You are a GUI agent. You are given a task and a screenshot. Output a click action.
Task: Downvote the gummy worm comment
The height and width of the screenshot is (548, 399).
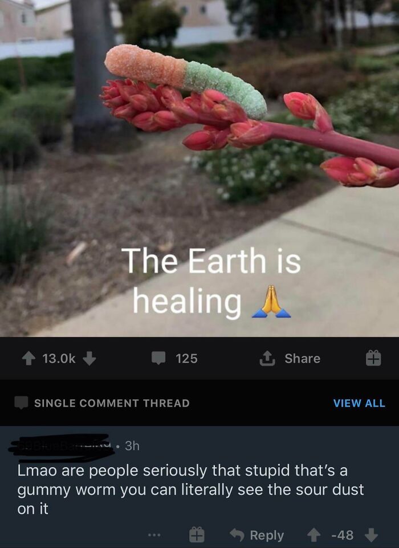tap(371, 535)
